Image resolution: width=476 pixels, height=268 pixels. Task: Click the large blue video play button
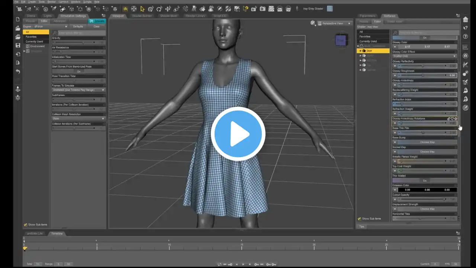tap(238, 134)
